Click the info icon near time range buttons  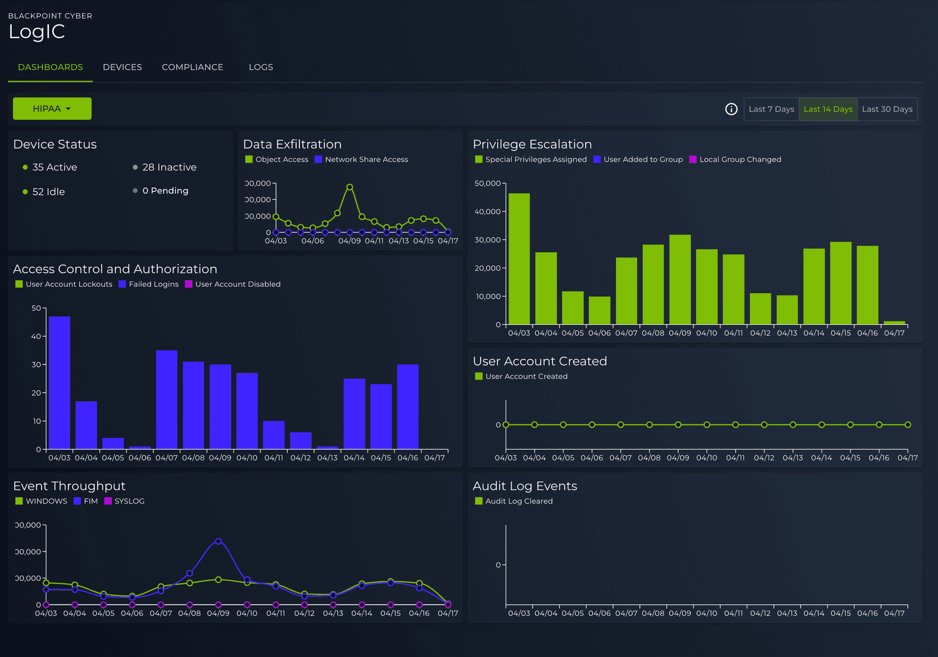[731, 109]
